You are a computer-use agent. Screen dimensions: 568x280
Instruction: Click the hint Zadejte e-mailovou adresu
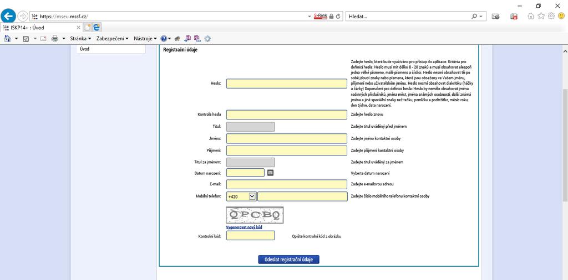pyautogui.click(x=373, y=184)
